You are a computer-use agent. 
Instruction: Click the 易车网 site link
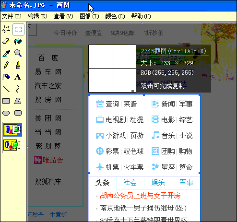click(x=48, y=72)
